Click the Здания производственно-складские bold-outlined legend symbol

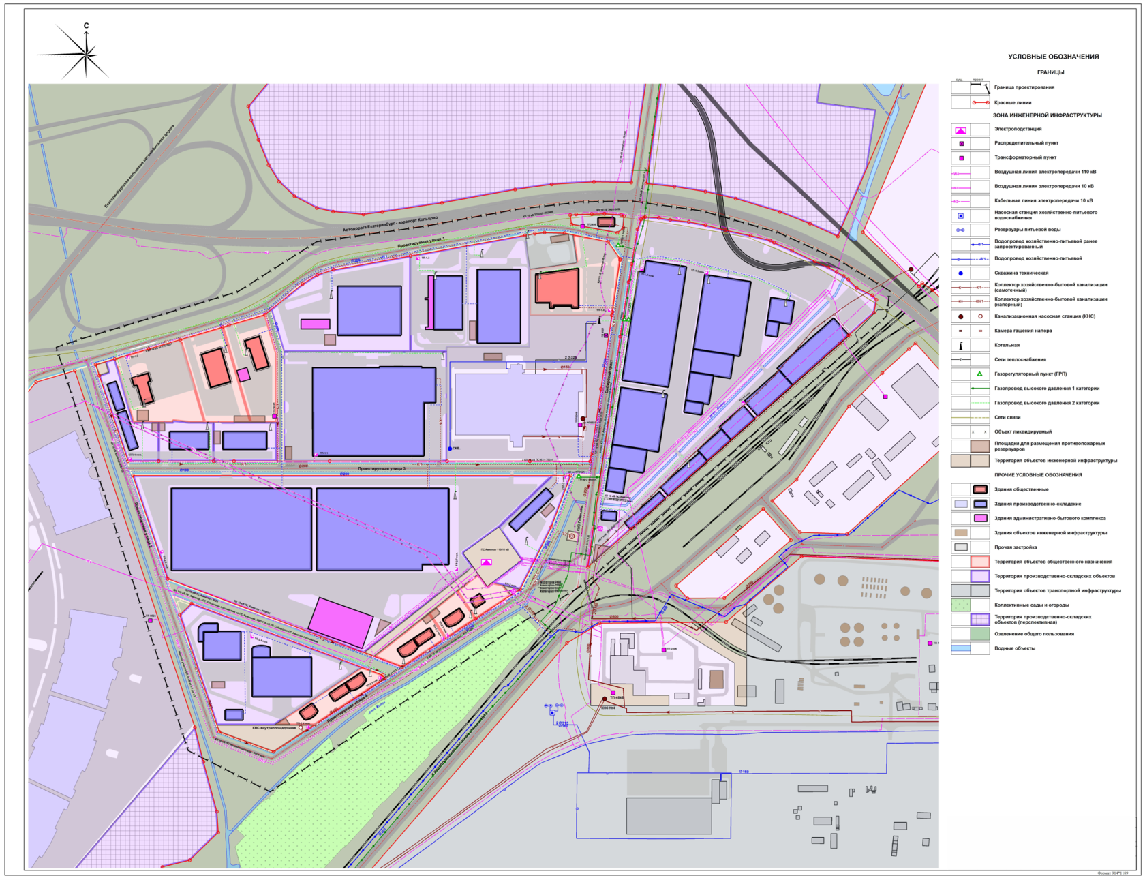coord(980,504)
